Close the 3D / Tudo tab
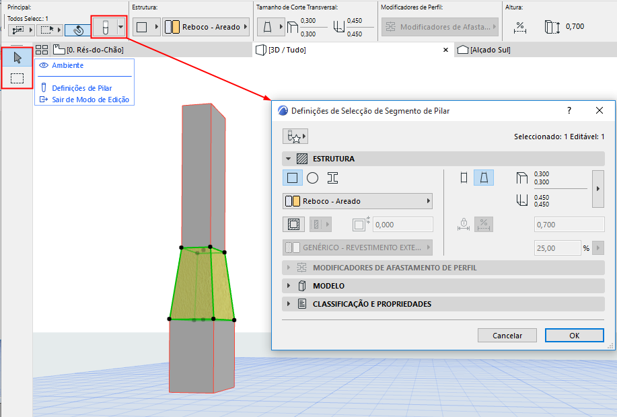The width and height of the screenshot is (617, 417). [x=446, y=50]
